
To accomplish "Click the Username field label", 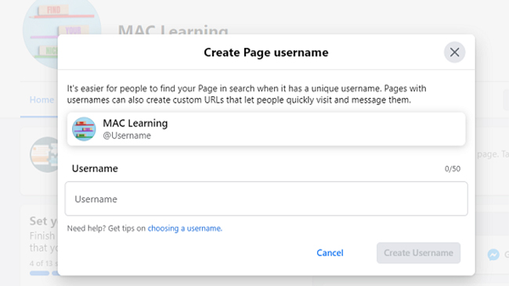I will tap(95, 168).
